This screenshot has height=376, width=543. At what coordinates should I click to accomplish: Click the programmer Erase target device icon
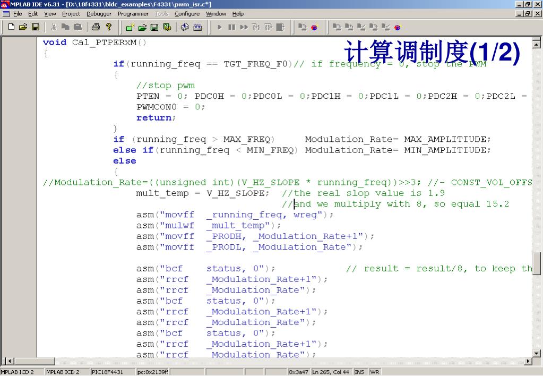click(x=373, y=28)
